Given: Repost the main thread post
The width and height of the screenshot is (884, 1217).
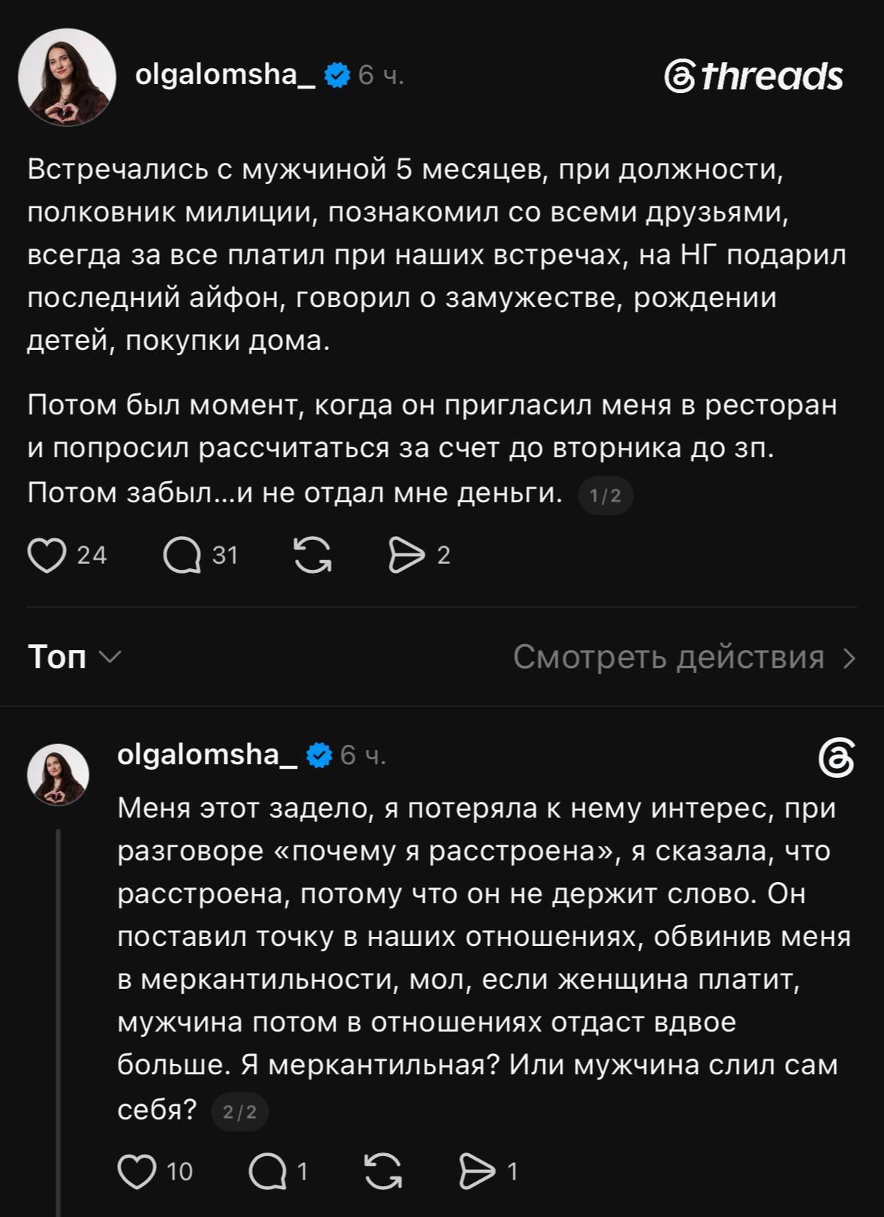Looking at the screenshot, I should [313, 556].
